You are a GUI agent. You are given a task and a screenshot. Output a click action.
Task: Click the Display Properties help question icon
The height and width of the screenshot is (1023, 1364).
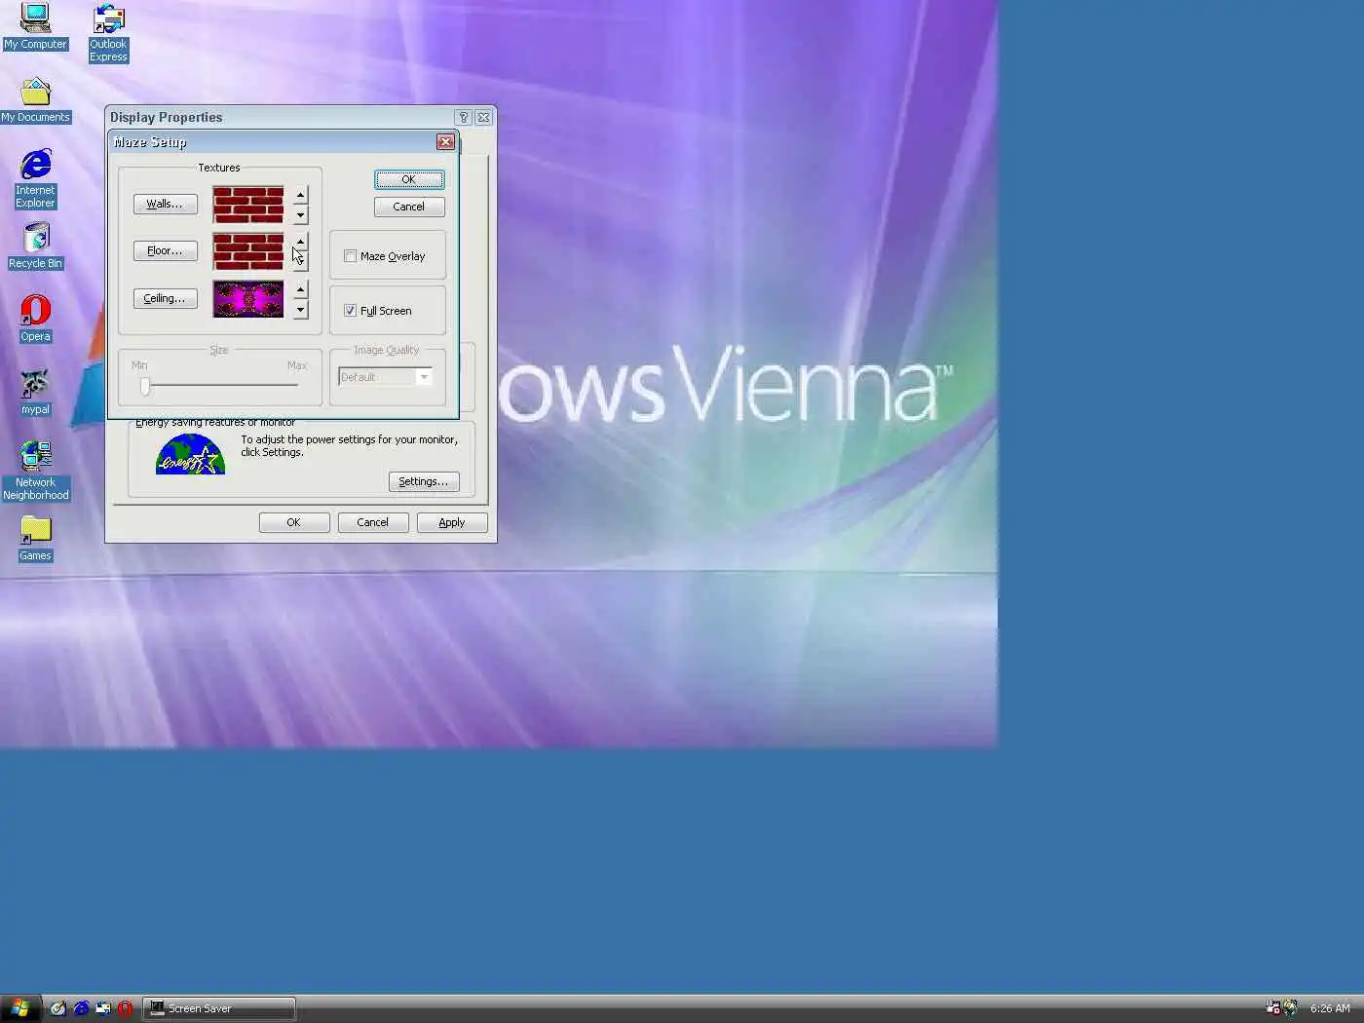point(464,117)
